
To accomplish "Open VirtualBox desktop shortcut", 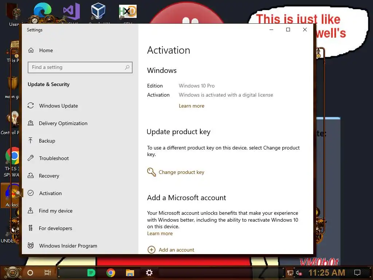I will (x=98, y=11).
